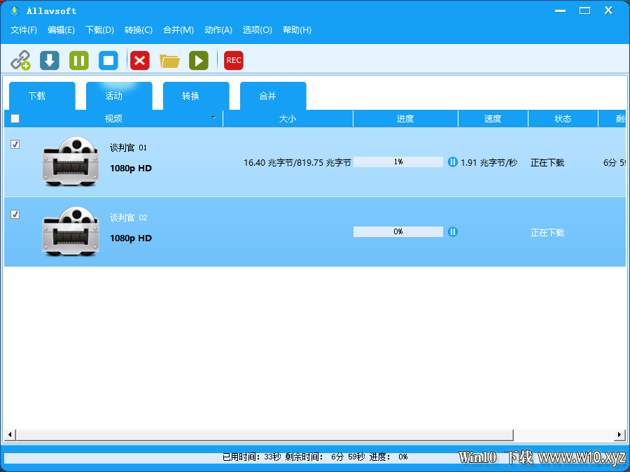Select the 谈判官 01 film thumbnail
630x472 pixels.
[x=71, y=162]
